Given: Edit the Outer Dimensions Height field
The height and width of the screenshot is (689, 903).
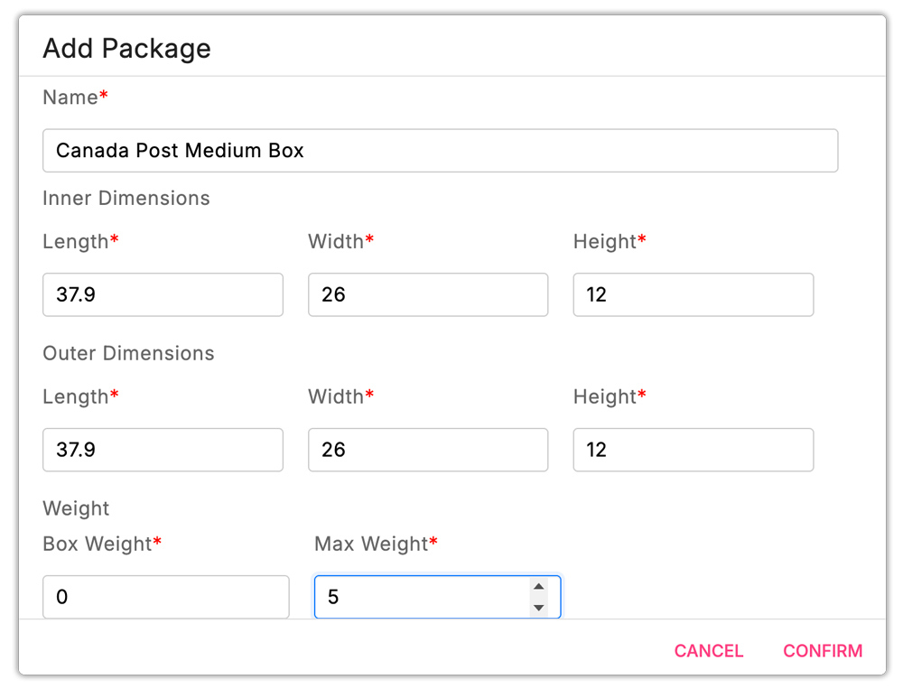Looking at the screenshot, I should [x=694, y=450].
